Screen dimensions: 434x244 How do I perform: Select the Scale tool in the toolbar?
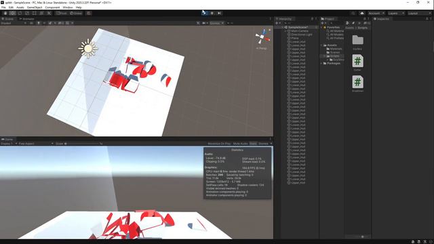(x=27, y=13)
